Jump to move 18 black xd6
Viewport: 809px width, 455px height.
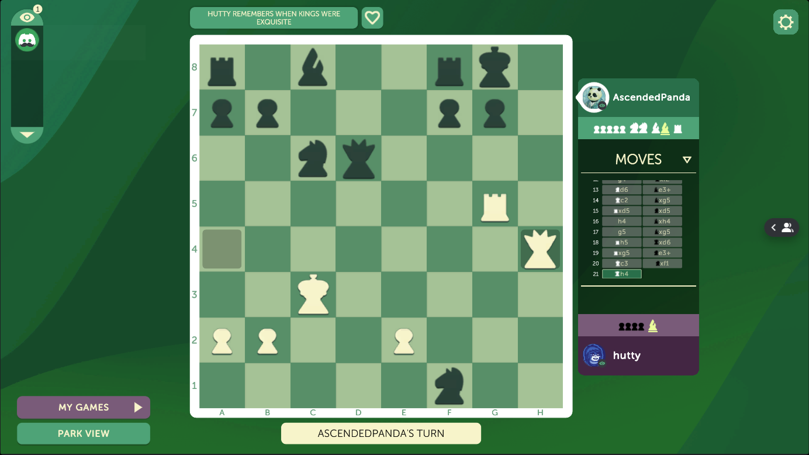tap(662, 242)
